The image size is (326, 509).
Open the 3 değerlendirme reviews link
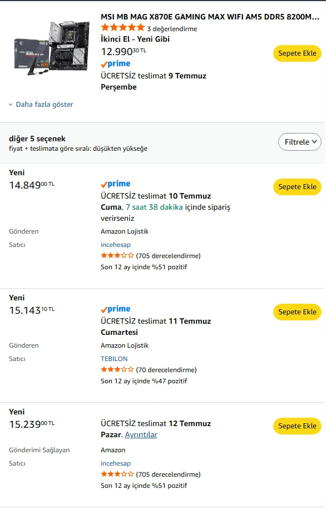pyautogui.click(x=172, y=29)
